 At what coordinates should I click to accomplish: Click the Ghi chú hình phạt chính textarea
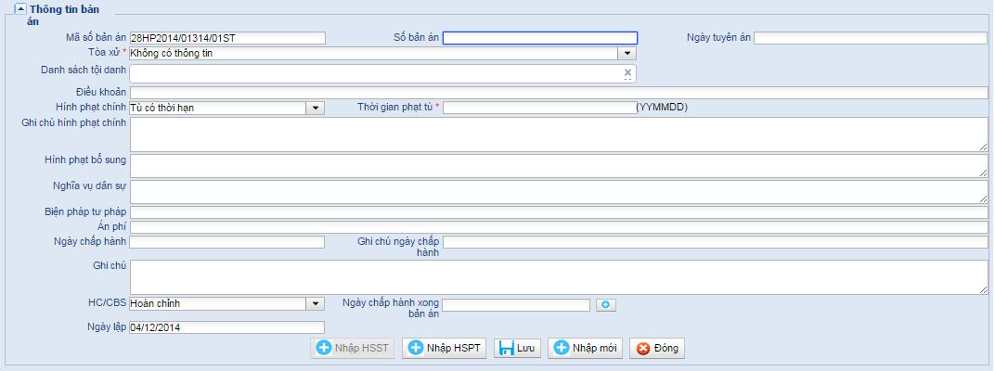click(x=559, y=134)
